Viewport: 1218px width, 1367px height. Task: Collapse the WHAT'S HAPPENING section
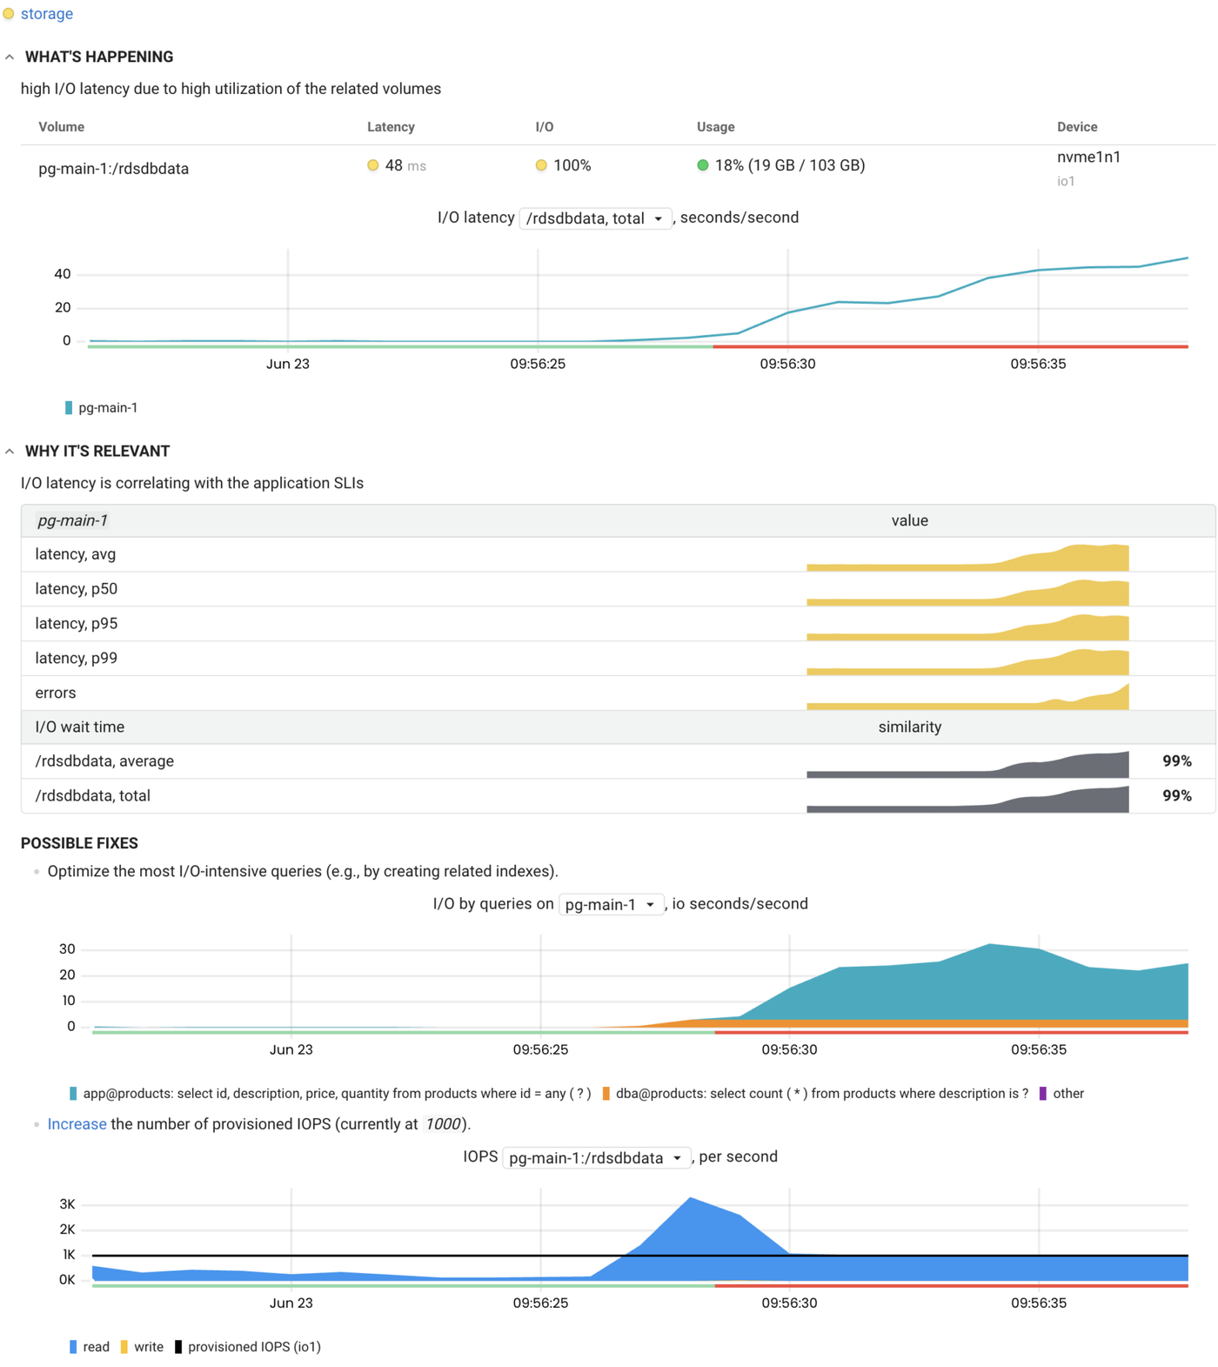pos(10,57)
